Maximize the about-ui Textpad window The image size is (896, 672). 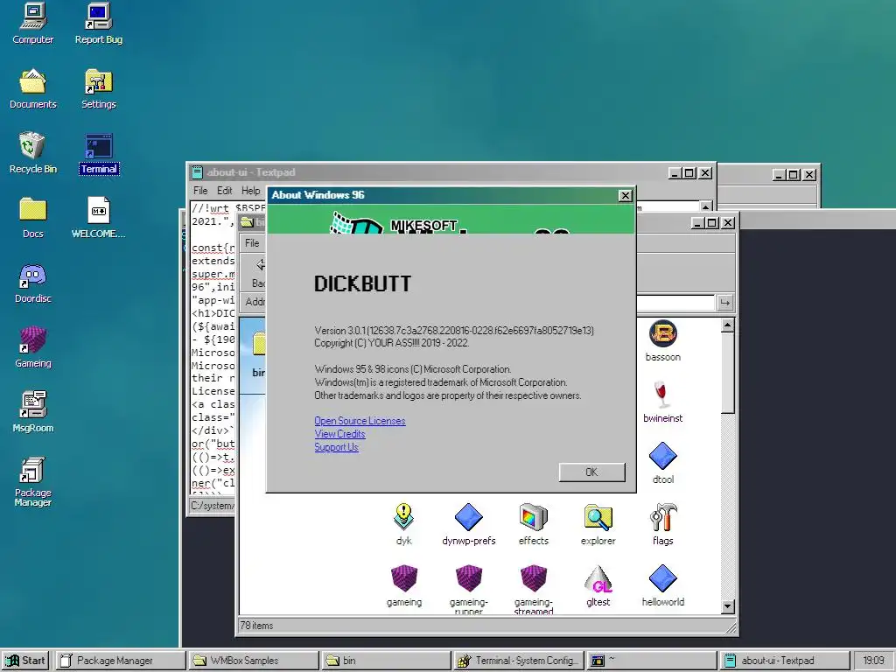[x=689, y=173]
